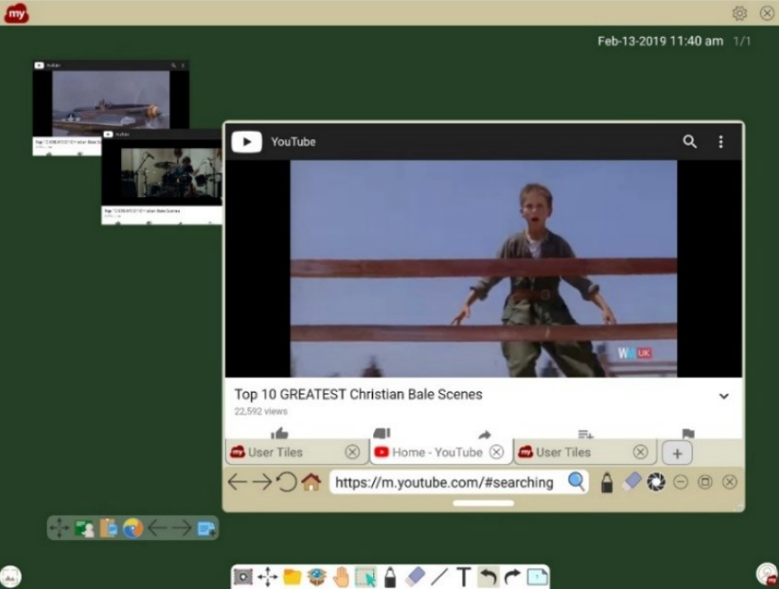Add a new browser tab
779x589 pixels.
[677, 453]
